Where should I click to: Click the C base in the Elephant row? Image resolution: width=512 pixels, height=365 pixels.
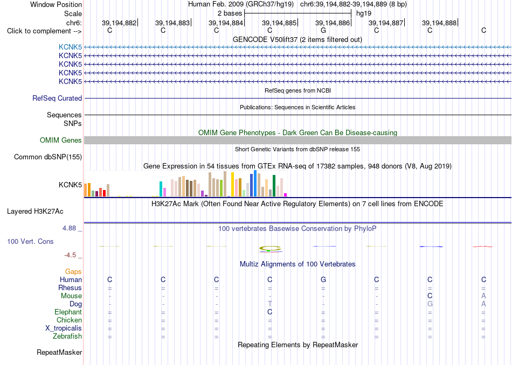269,312
